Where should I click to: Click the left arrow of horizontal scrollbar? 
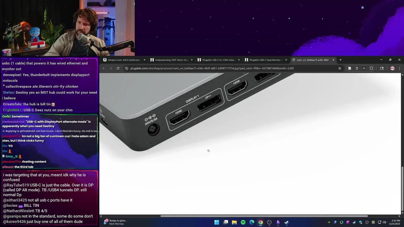point(101,216)
